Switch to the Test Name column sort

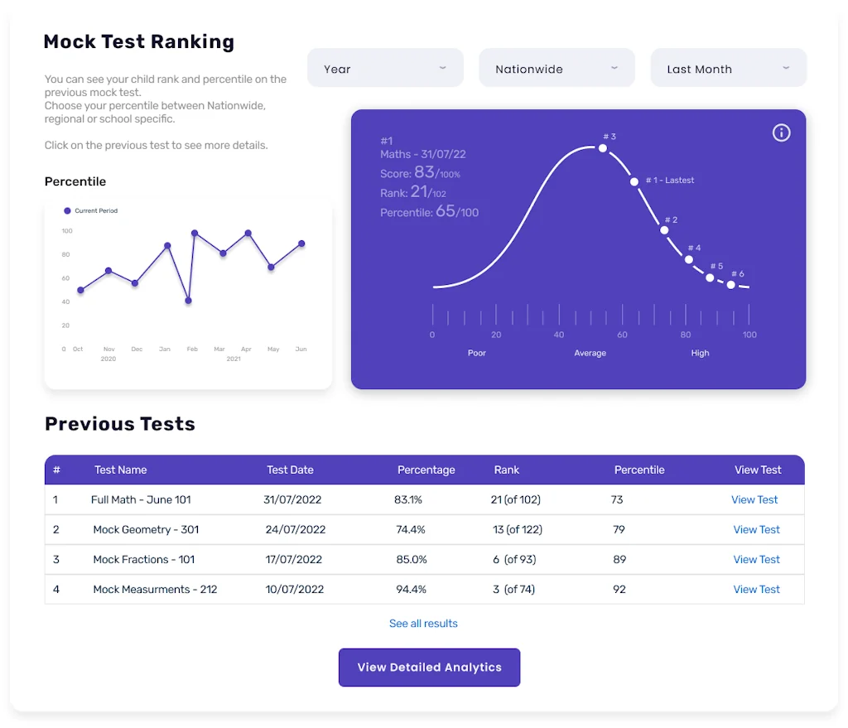120,470
